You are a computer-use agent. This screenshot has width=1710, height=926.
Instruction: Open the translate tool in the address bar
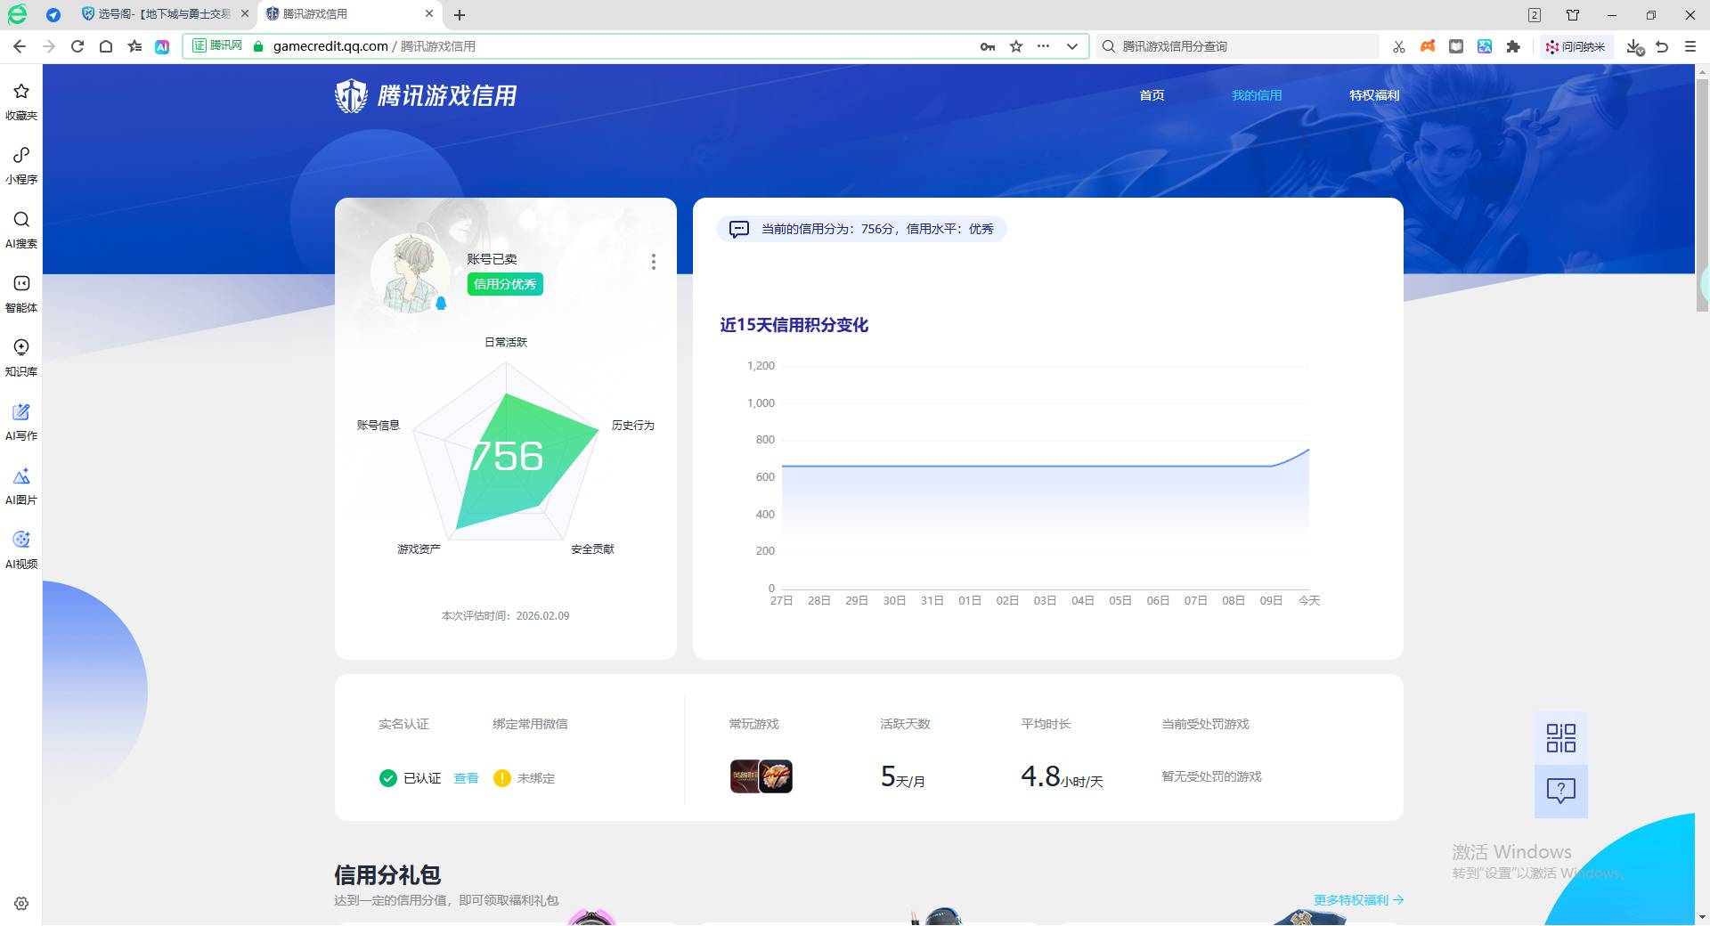(x=1485, y=46)
